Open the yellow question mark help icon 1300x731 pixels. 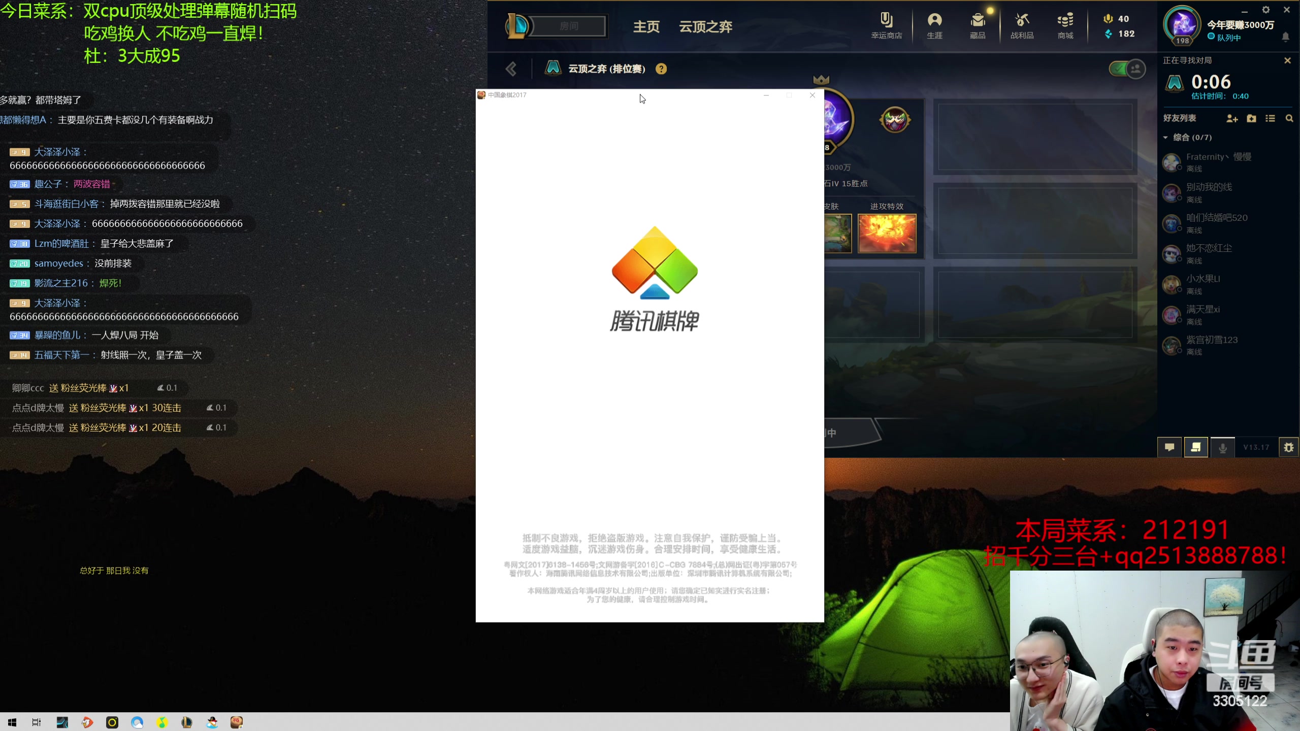click(x=661, y=69)
